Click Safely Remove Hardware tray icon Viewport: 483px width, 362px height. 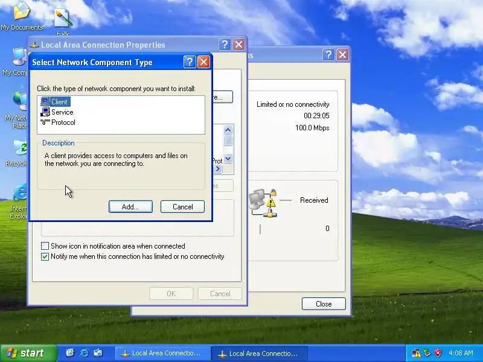(427, 353)
